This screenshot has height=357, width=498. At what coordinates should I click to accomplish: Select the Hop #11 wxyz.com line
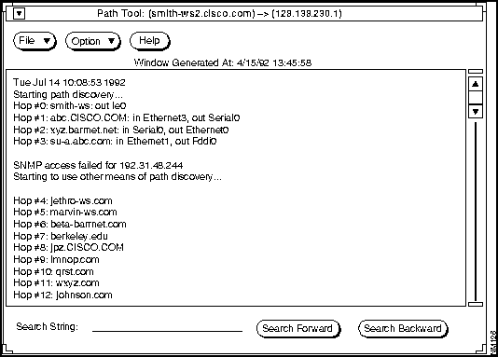coord(56,282)
